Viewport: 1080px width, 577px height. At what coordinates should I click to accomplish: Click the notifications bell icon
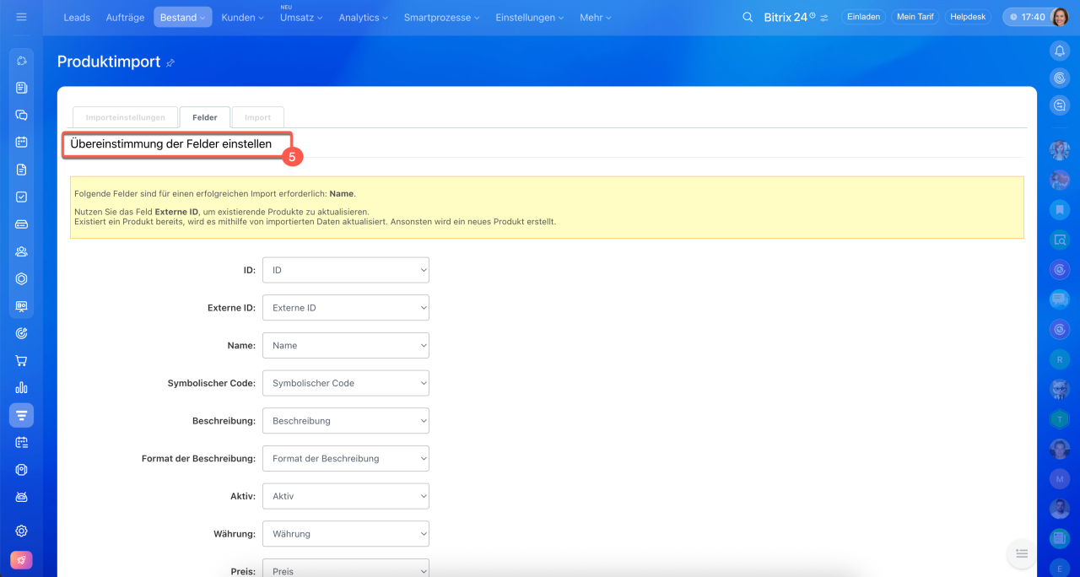pos(1060,51)
